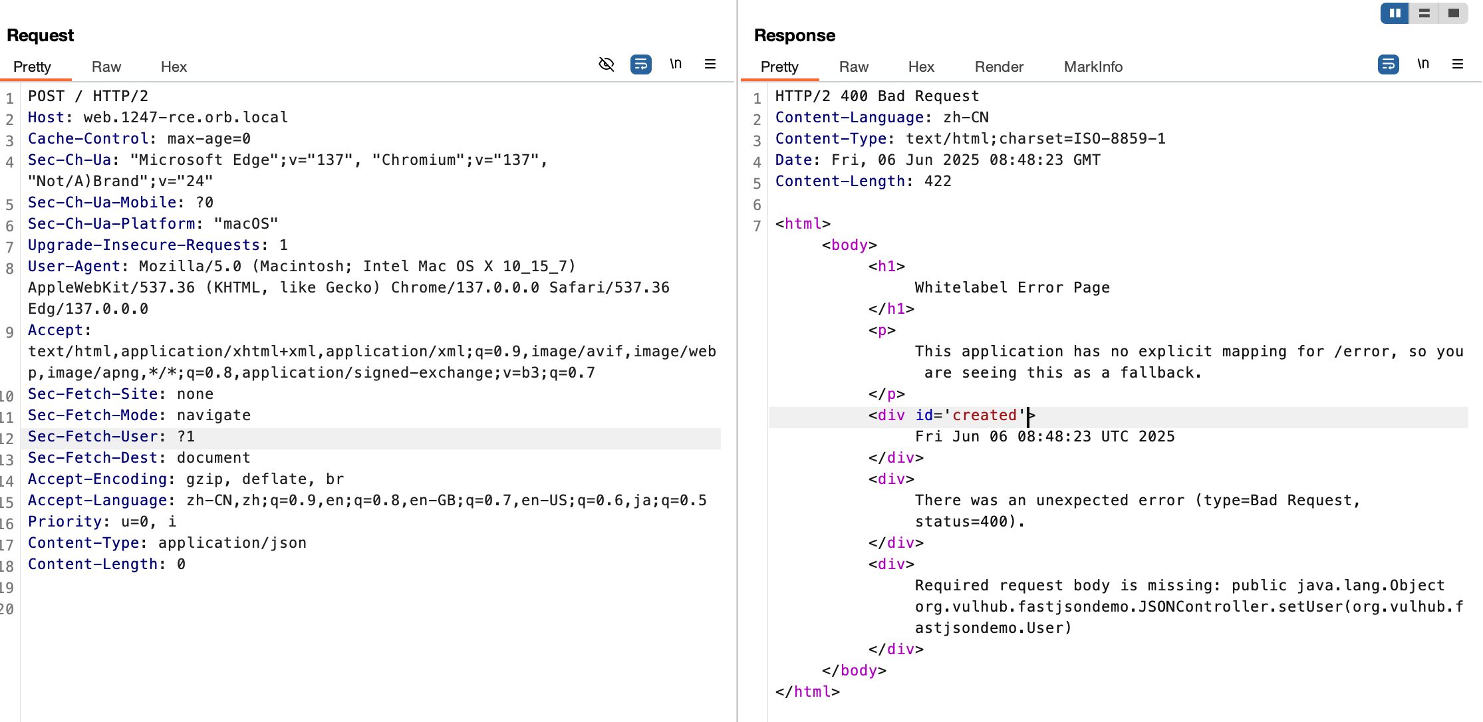1483x722 pixels.
Task: Select side-by-side split layout icon
Action: pyautogui.click(x=1395, y=13)
